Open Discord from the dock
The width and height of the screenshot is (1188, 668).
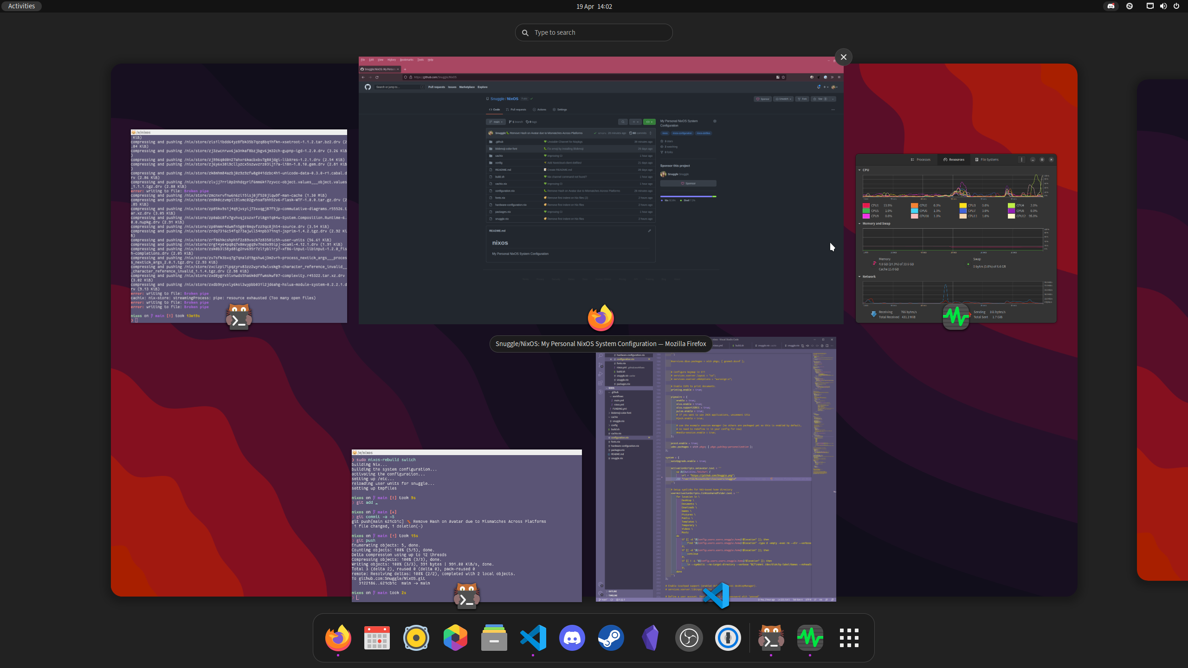point(572,638)
